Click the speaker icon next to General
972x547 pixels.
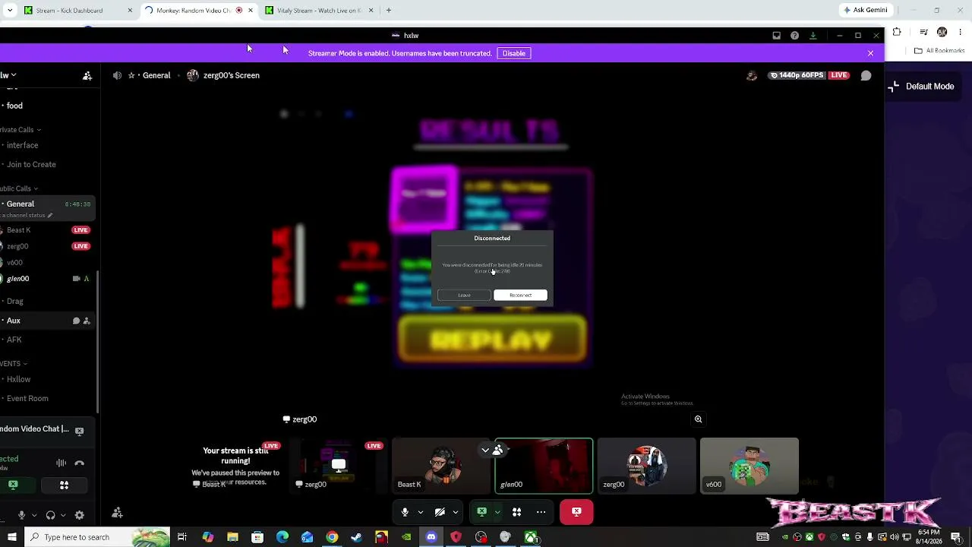(x=117, y=75)
